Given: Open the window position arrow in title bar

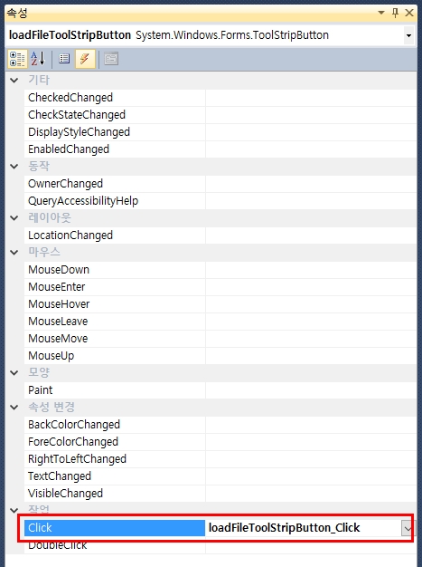Looking at the screenshot, I should (x=381, y=13).
